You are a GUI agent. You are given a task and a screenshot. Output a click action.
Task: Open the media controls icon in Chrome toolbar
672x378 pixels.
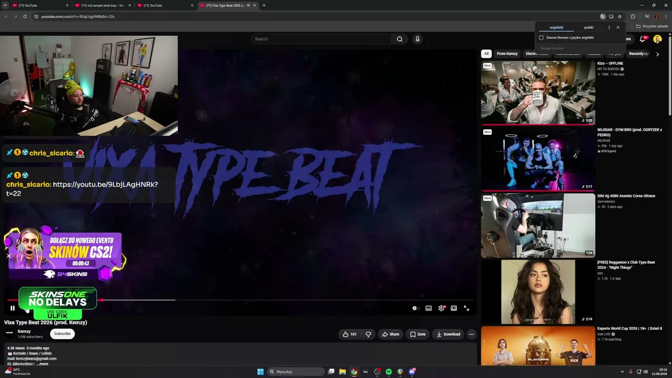point(647,16)
